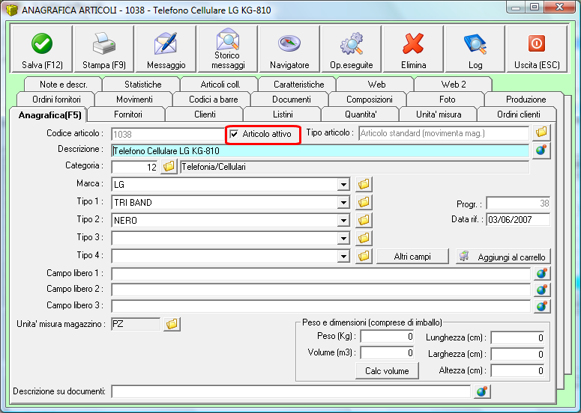581x413 pixels.
Task: Click globe icon beside Campo libero 2
Action: point(542,290)
